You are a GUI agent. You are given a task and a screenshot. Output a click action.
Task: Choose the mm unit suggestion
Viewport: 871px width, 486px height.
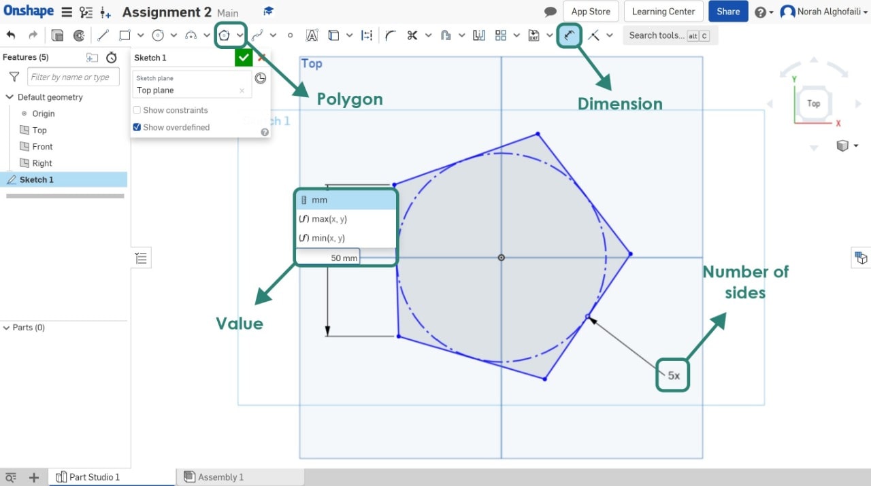click(347, 200)
